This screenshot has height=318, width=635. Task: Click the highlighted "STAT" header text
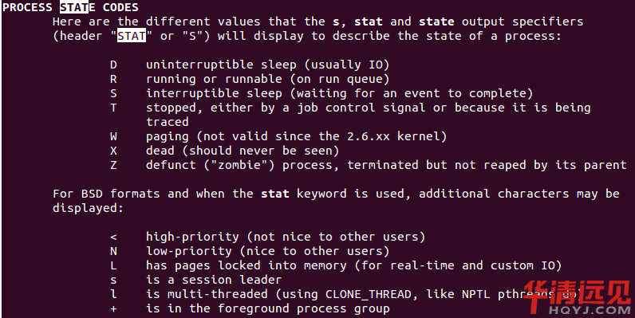(132, 36)
